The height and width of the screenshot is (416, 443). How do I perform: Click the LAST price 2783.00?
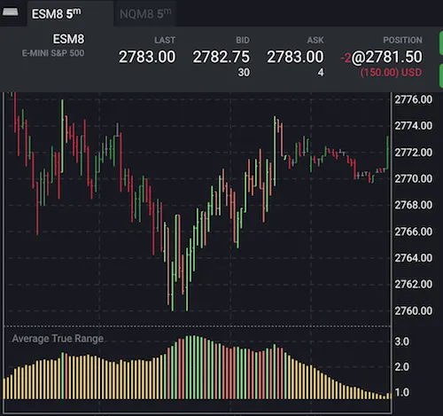click(x=147, y=57)
